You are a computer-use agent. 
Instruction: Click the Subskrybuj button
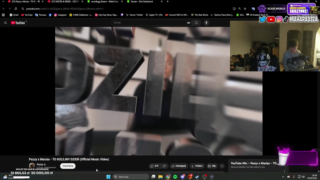pos(68,166)
